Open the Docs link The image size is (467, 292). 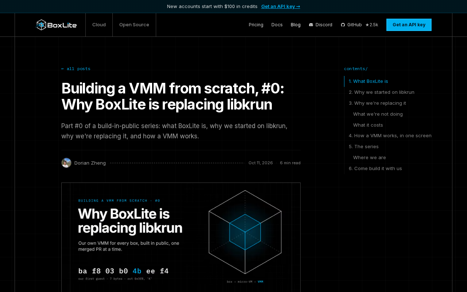click(277, 25)
